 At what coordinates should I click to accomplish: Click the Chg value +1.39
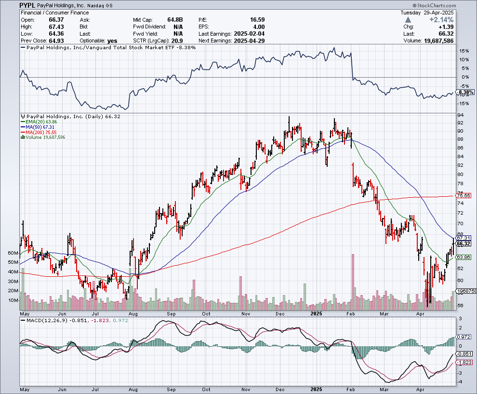pyautogui.click(x=446, y=27)
